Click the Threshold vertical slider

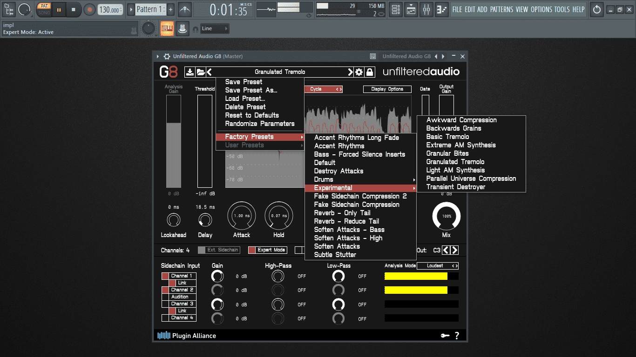click(205, 141)
